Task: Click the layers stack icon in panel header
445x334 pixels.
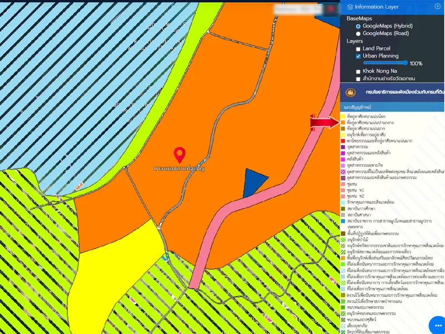Action: (350, 7)
